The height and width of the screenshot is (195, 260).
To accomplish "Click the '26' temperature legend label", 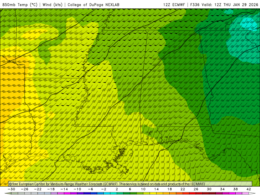I will coord(196,189).
